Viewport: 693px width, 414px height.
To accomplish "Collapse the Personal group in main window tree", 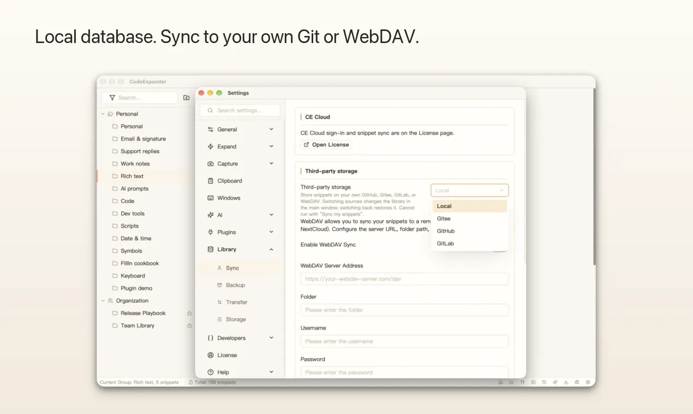I will (x=103, y=114).
